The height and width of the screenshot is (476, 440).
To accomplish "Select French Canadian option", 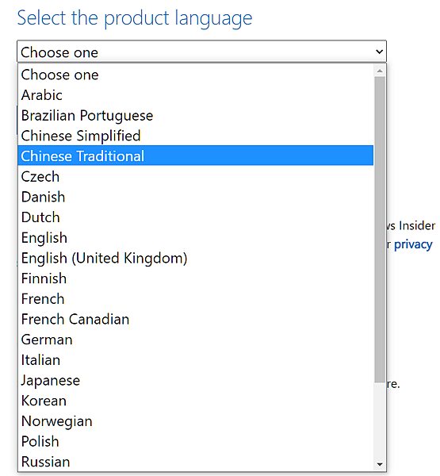I will (x=195, y=319).
